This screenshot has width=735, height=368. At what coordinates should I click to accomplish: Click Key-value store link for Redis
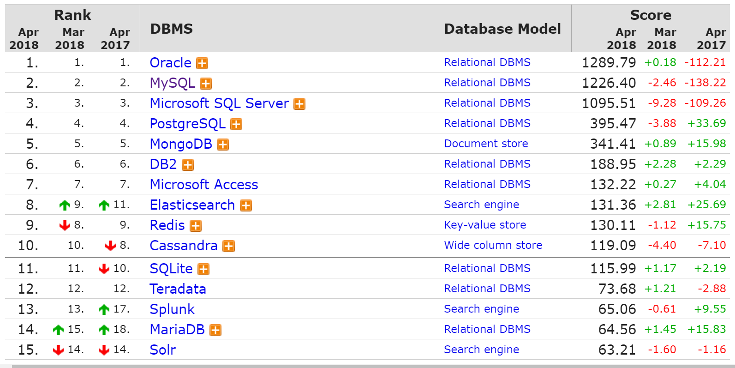[x=485, y=225]
